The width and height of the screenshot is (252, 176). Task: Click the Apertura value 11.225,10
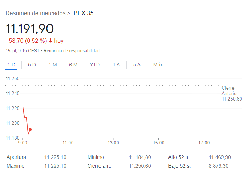tap(55, 157)
